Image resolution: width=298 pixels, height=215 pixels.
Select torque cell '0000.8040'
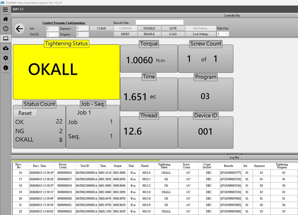click(119, 185)
